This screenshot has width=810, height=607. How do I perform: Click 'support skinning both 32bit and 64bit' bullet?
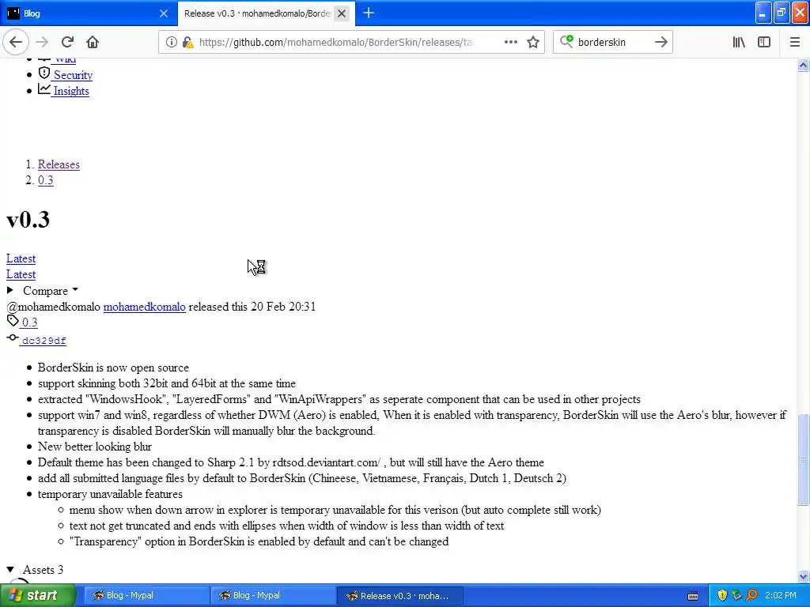(166, 383)
